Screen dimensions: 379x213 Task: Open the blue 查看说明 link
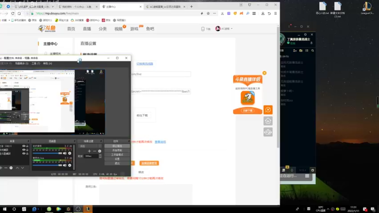(160, 142)
